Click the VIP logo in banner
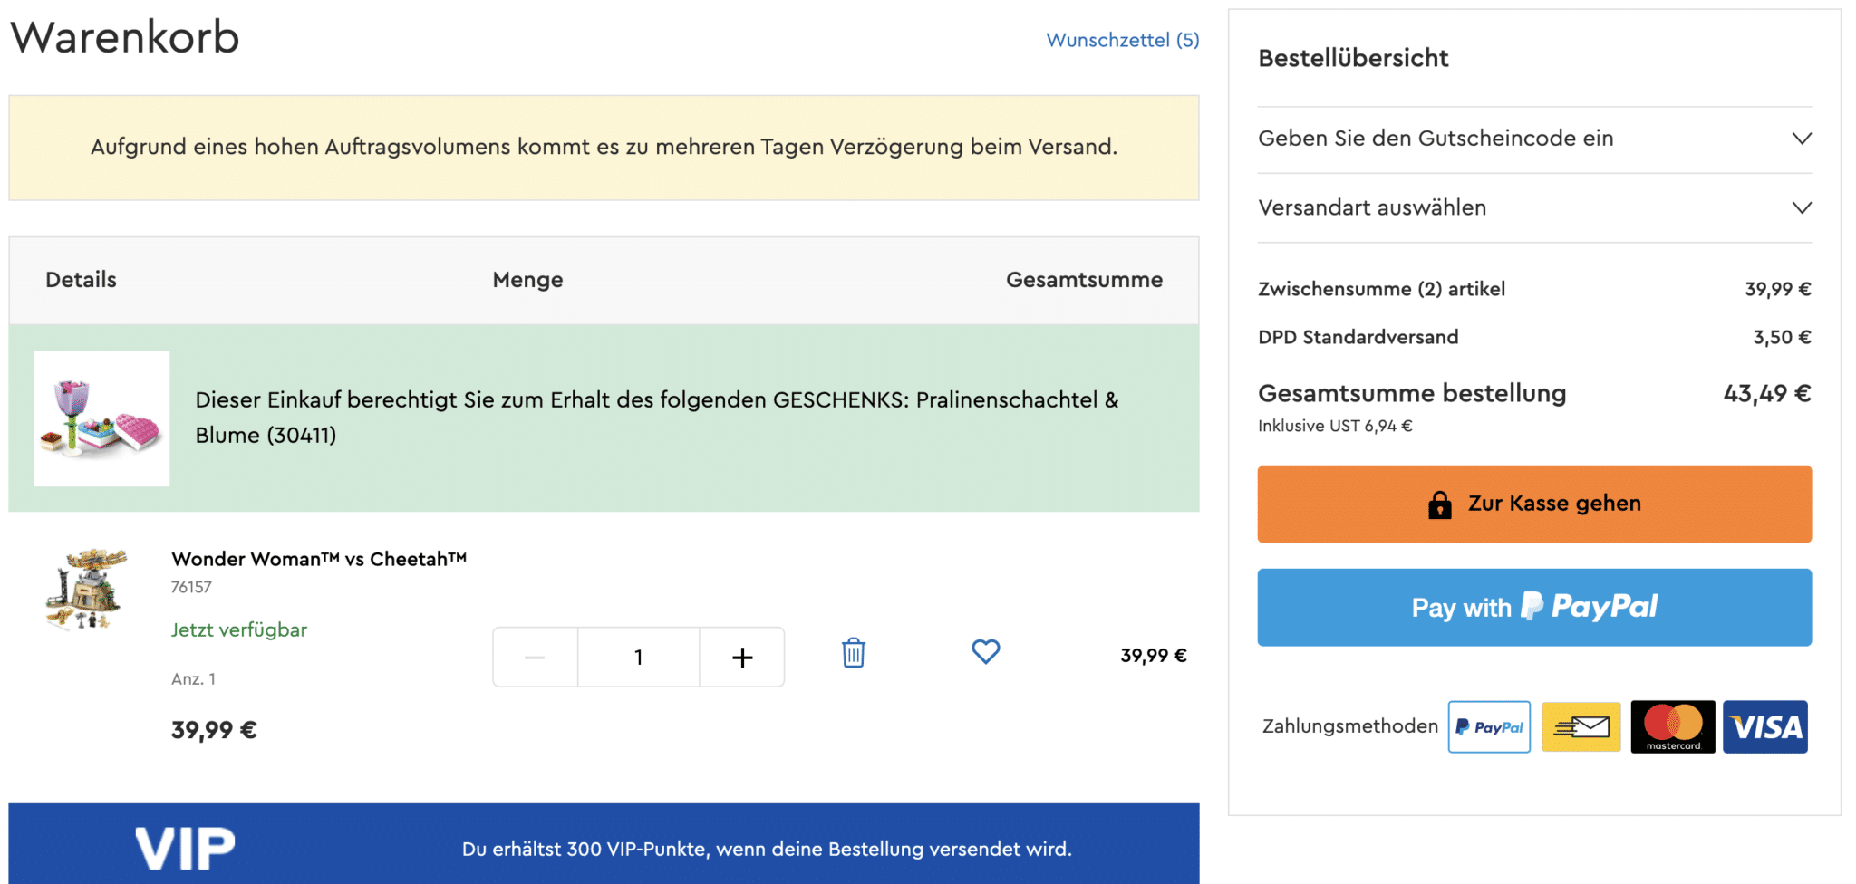The height and width of the screenshot is (884, 1856). [x=185, y=849]
